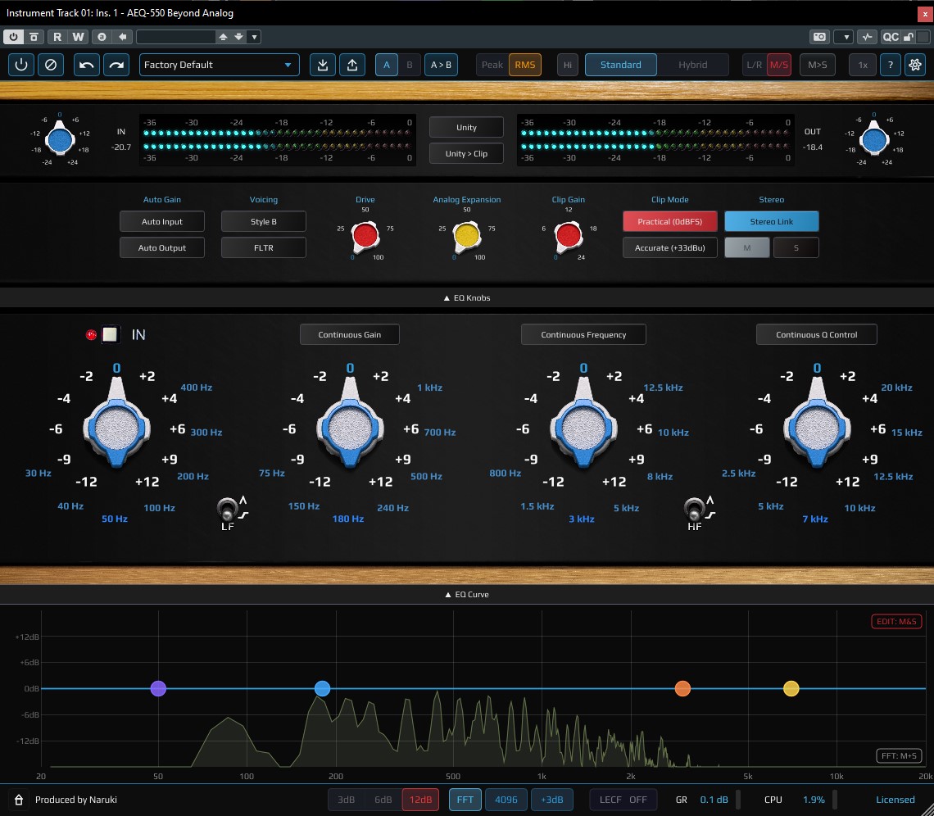934x816 pixels.
Task: Open the host preset dropdown arrow
Action: point(254,37)
